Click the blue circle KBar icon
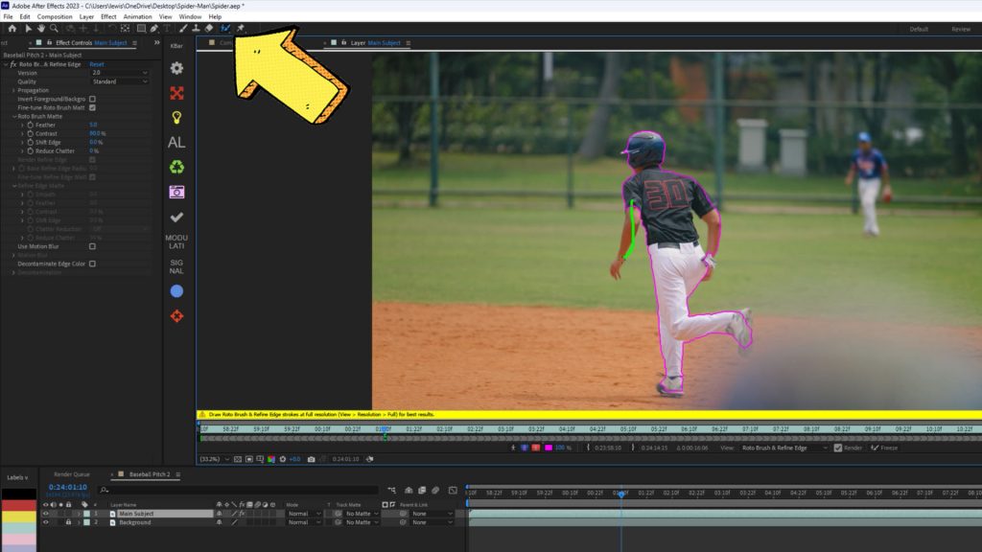The height and width of the screenshot is (552, 982). (176, 291)
